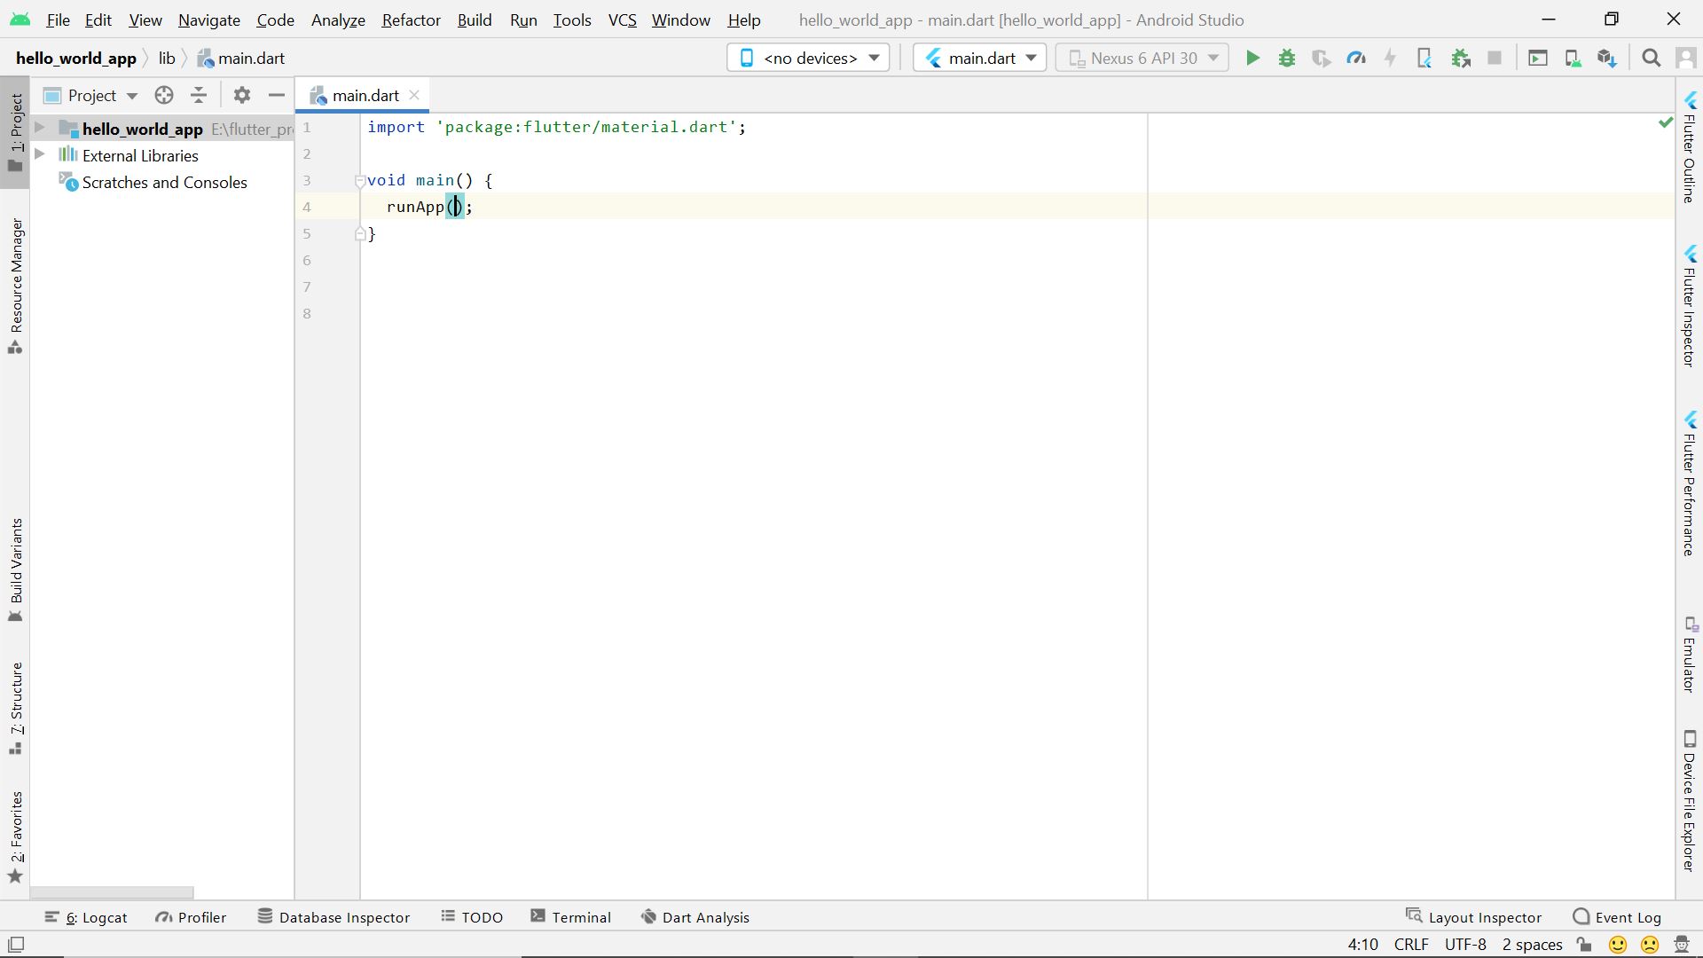Viewport: 1703px width, 958px height.
Task: Collapse all nodes in the Project tree
Action: pos(198,95)
